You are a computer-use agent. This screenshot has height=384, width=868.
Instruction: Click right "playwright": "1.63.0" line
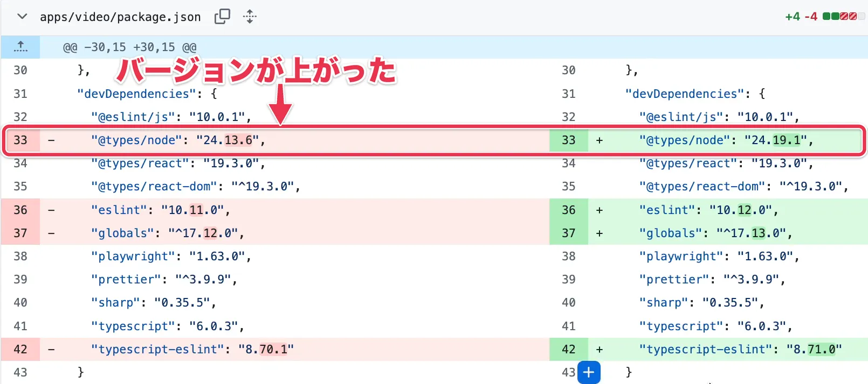pos(719,257)
